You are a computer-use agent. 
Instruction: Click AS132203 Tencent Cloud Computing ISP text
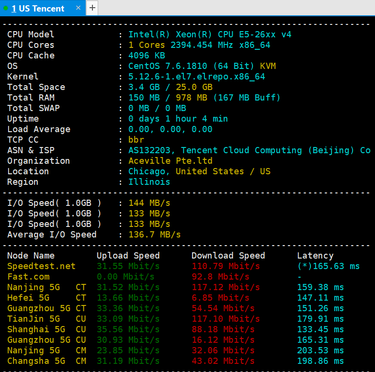tap(250, 150)
